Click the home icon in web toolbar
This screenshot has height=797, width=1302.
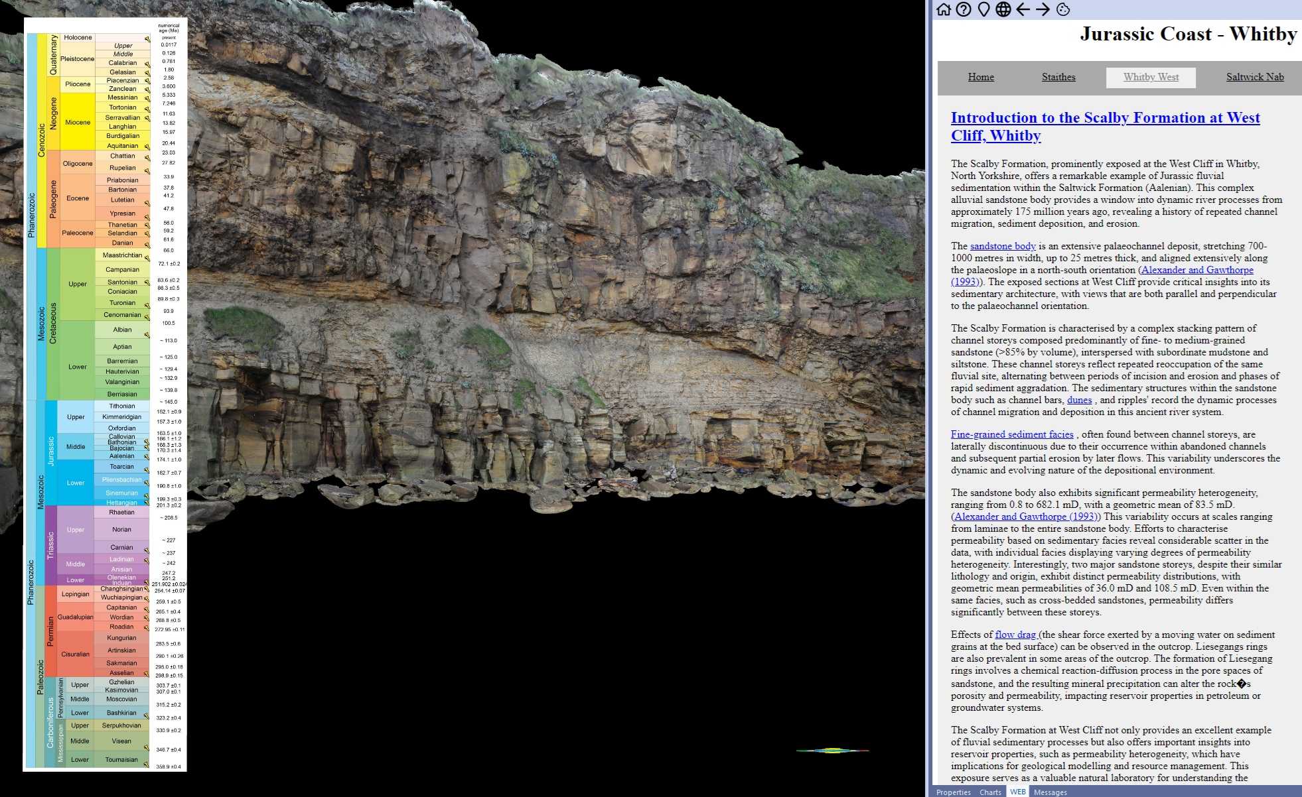click(x=943, y=9)
